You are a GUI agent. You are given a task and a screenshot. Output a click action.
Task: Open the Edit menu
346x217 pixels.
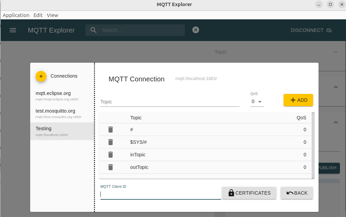38,15
